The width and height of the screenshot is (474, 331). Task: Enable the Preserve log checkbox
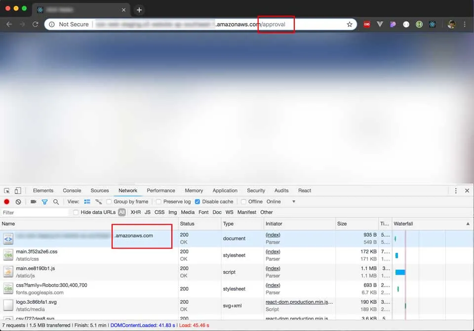[x=158, y=202]
